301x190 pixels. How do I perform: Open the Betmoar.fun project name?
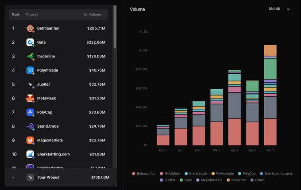pyautogui.click(x=48, y=28)
